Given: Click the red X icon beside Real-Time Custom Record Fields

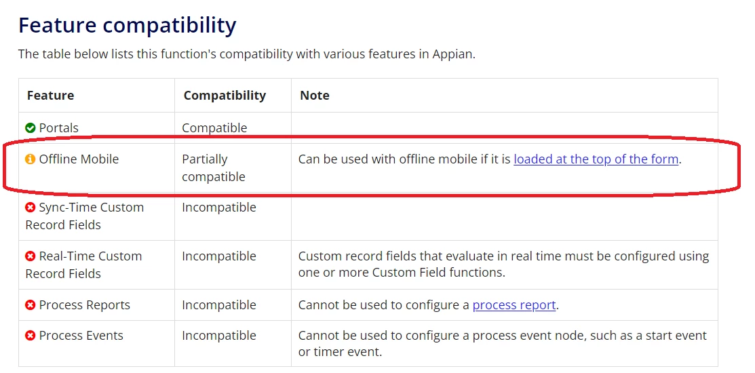Looking at the screenshot, I should coord(31,256).
